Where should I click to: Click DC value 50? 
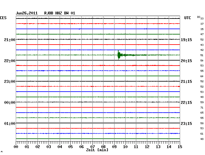[x=202, y=61]
